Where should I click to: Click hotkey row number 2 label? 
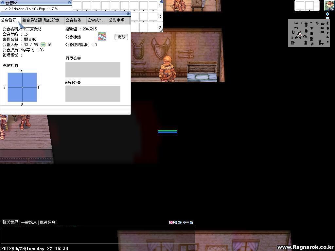[x=160, y=16]
